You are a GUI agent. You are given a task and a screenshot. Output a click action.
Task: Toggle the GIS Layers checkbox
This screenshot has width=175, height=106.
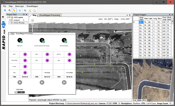point(10,17)
